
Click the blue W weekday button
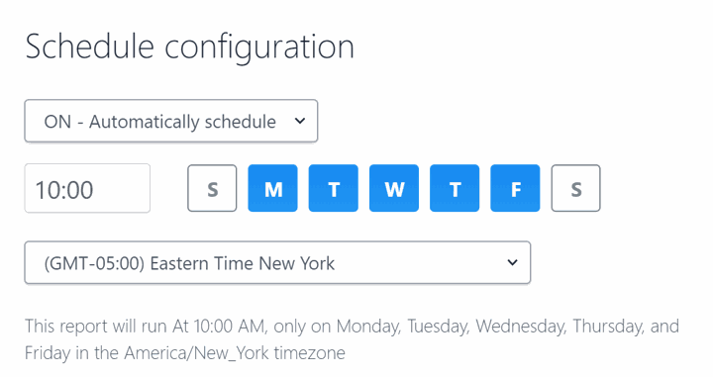[394, 188]
